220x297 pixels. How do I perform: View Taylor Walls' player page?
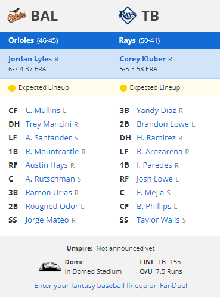pos(158,220)
